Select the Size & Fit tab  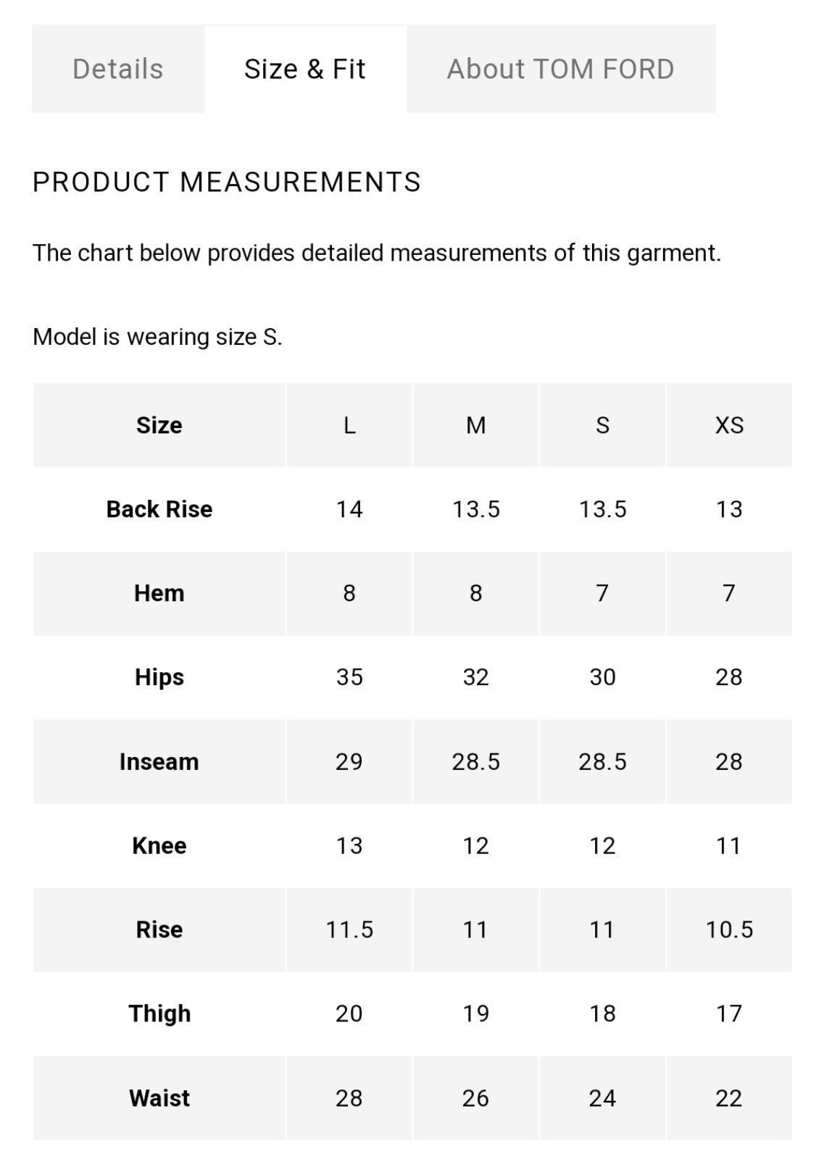(x=305, y=69)
